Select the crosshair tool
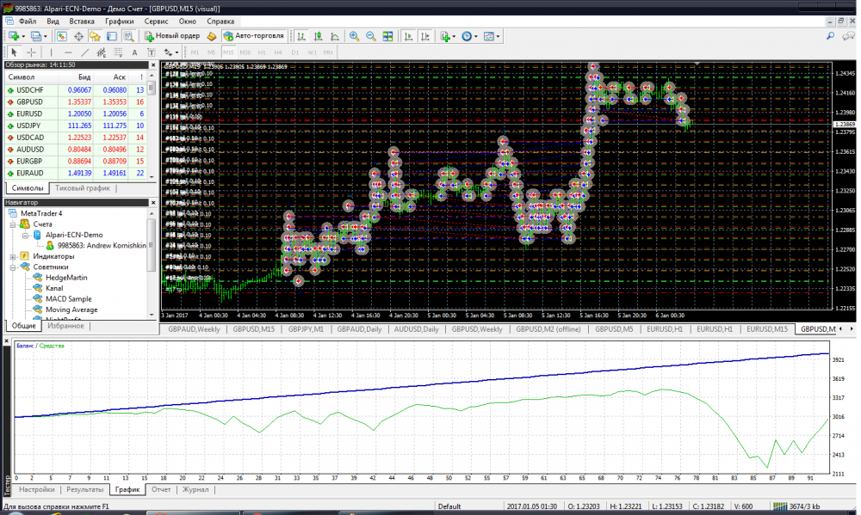The image size is (861, 515). 31,52
